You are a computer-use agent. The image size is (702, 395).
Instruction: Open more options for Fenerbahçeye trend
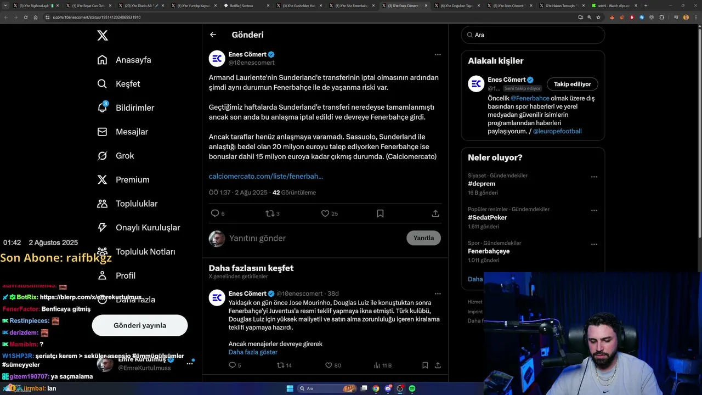594,244
